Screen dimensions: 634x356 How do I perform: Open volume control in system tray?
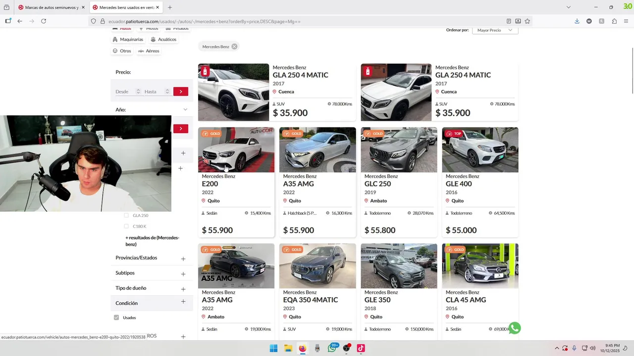593,348
